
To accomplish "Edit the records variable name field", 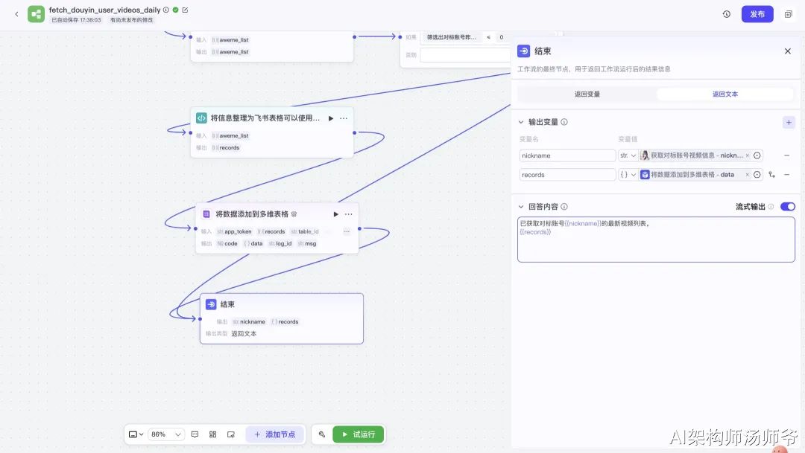I will click(x=567, y=175).
